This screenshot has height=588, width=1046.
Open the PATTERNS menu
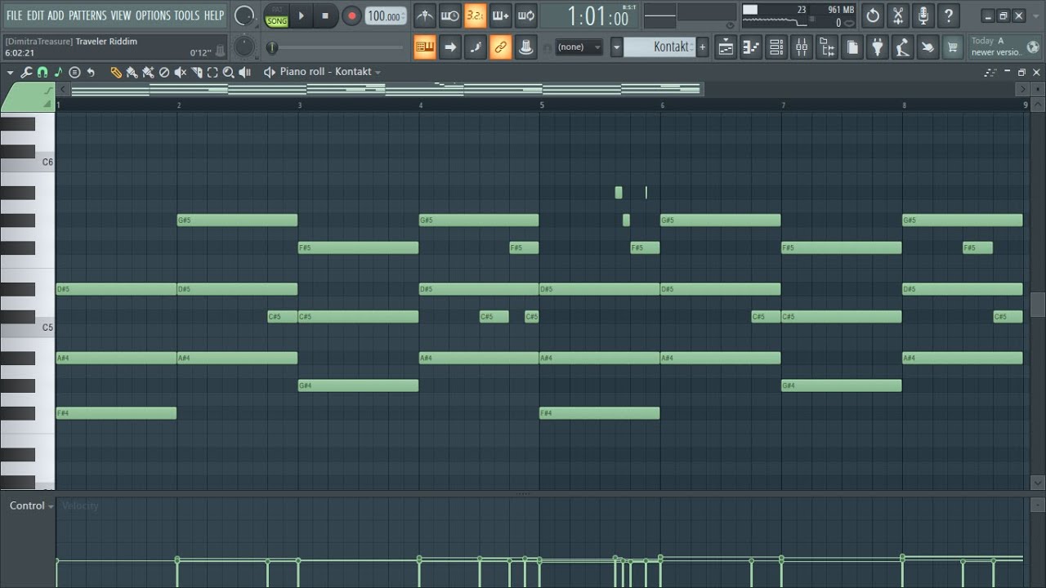pyautogui.click(x=87, y=16)
